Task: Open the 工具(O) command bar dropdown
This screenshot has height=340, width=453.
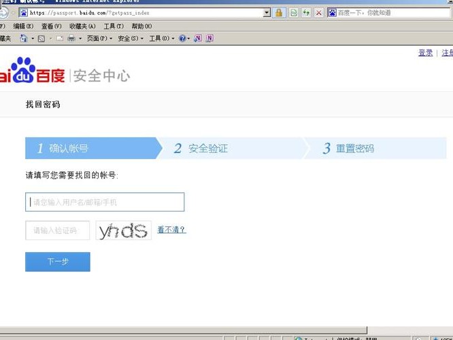Action: point(162,38)
